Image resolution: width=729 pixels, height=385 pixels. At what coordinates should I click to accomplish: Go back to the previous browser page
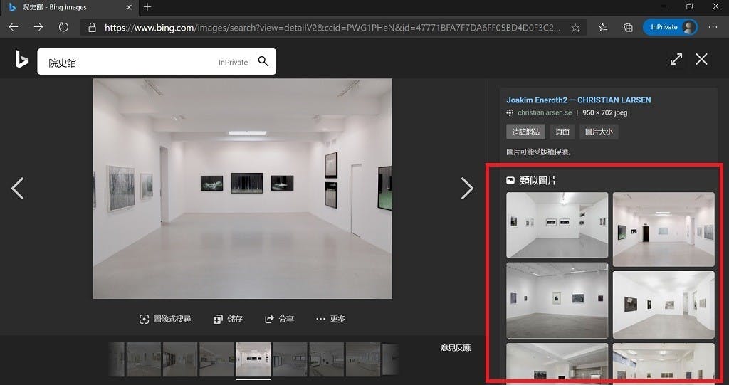(x=14, y=28)
